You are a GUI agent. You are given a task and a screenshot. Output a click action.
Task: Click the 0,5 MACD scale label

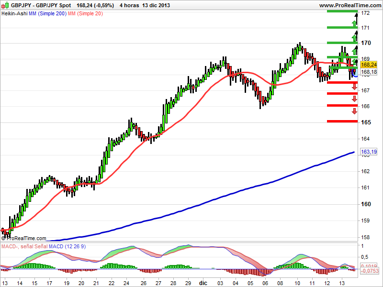[365, 257]
